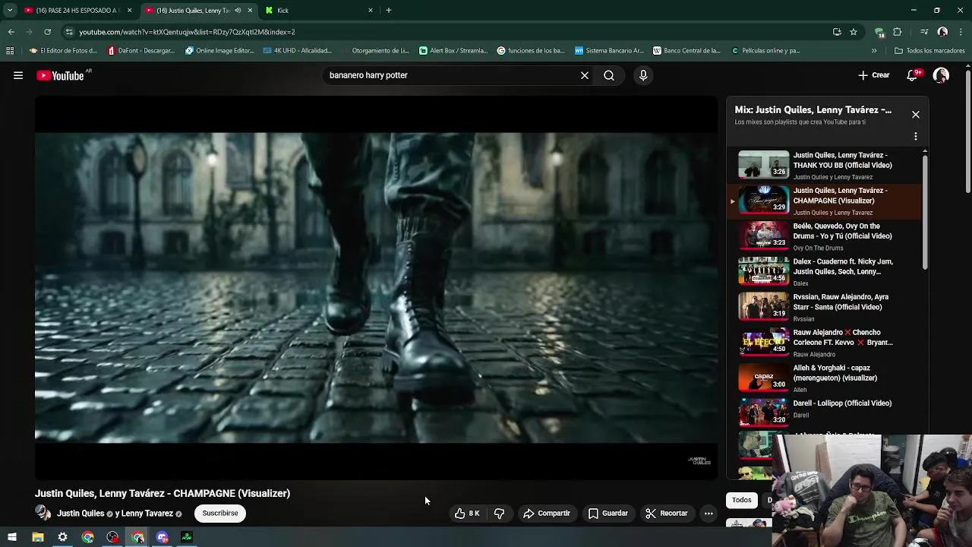This screenshot has width=972, height=547.
Task: Clip video with Recortar button
Action: click(x=667, y=514)
